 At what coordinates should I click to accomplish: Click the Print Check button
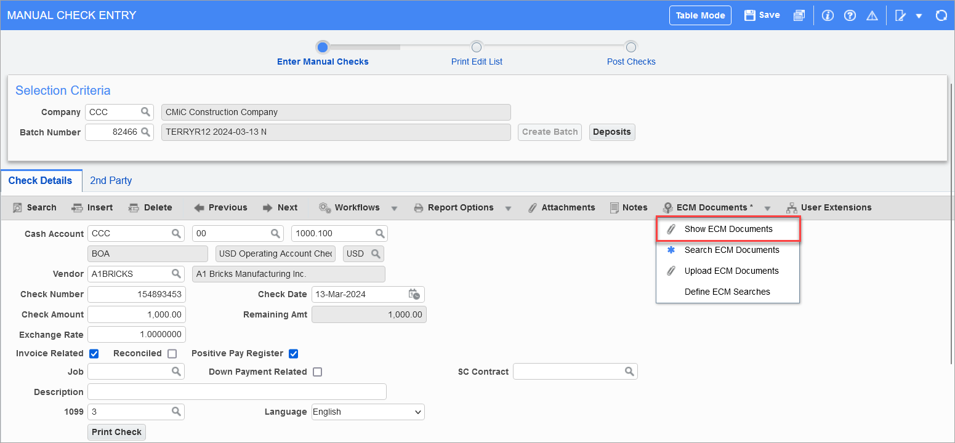(x=117, y=432)
